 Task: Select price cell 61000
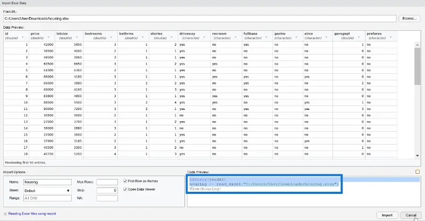coord(42,70)
